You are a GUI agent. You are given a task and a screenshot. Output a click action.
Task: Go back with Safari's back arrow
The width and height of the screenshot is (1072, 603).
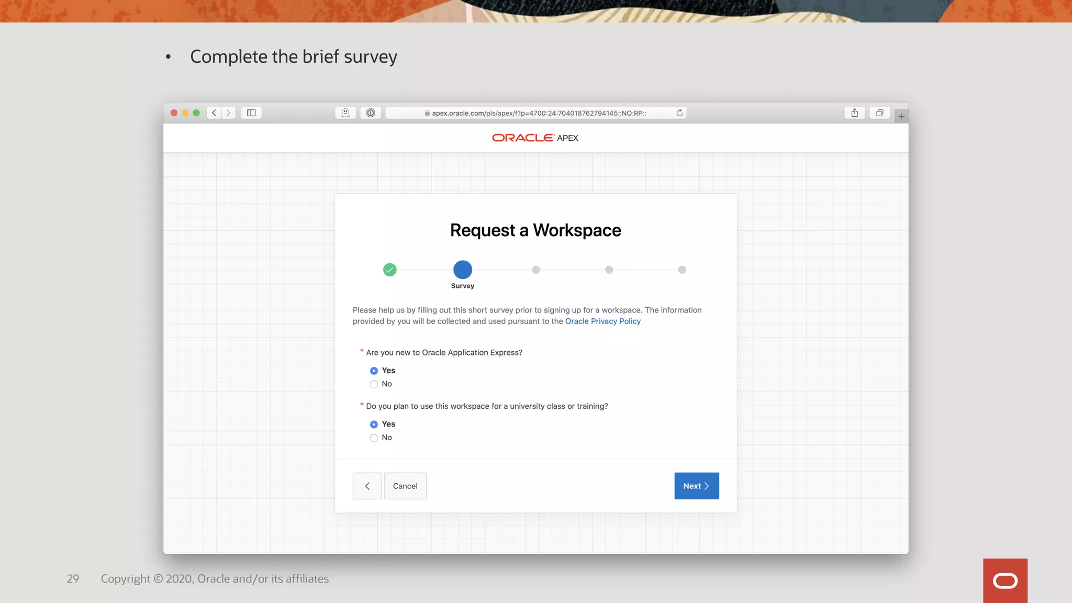(x=214, y=113)
